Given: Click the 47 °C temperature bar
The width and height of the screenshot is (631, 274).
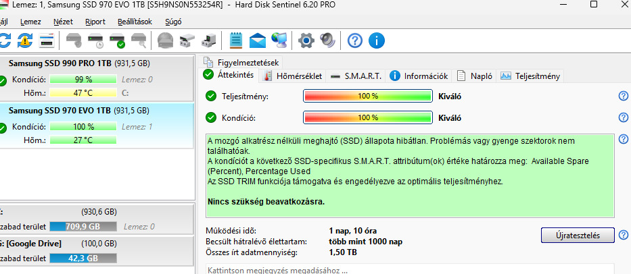Looking at the screenshot, I should point(83,93).
